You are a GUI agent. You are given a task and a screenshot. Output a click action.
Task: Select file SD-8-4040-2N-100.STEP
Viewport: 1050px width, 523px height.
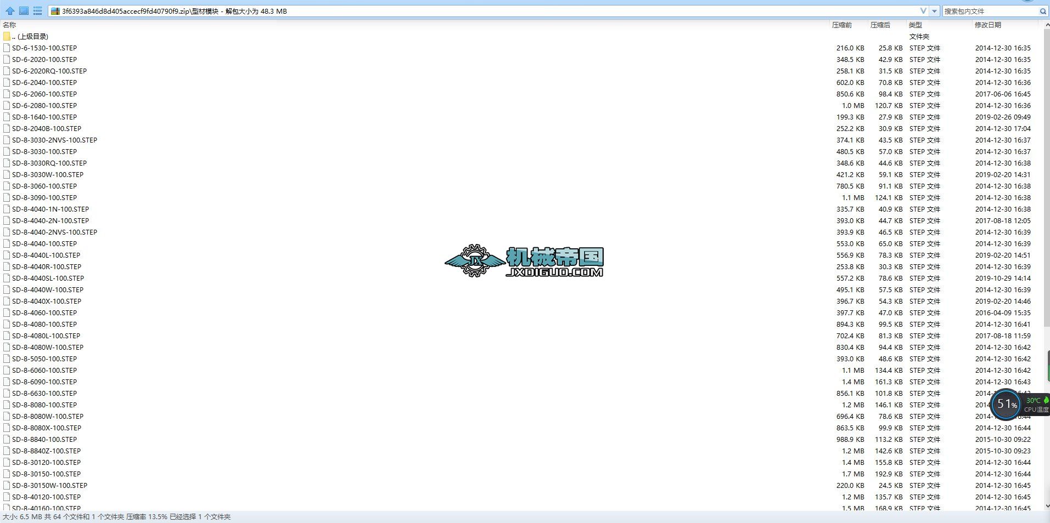[x=50, y=220]
